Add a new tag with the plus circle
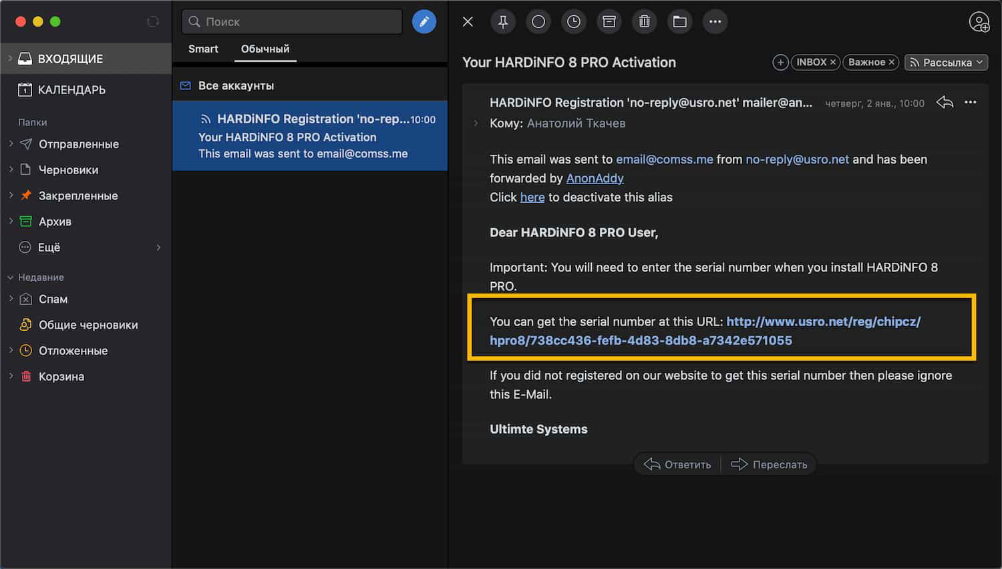The height and width of the screenshot is (569, 1002). point(780,62)
